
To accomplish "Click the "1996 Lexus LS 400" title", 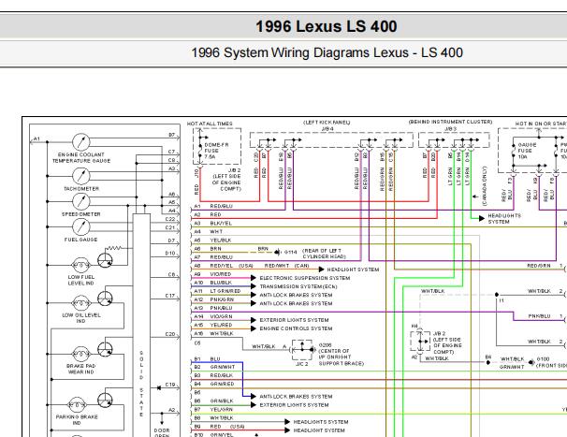I will [x=327, y=26].
